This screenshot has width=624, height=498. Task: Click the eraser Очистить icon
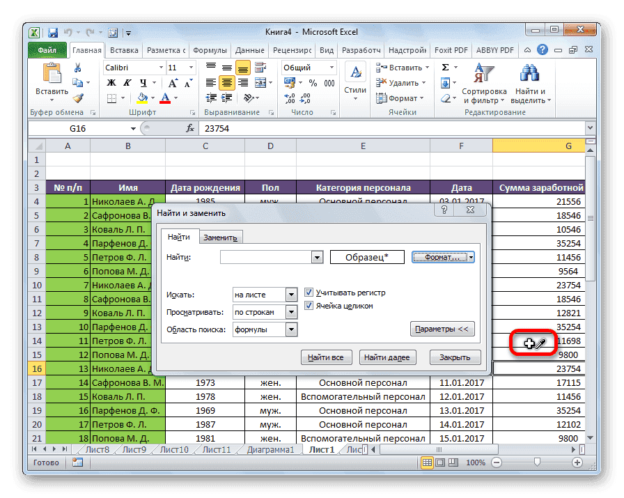tap(445, 98)
